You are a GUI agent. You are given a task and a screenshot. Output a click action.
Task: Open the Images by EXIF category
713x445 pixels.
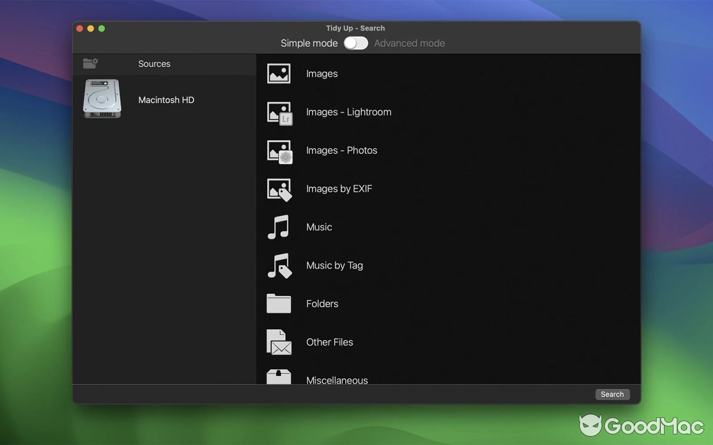coord(339,189)
